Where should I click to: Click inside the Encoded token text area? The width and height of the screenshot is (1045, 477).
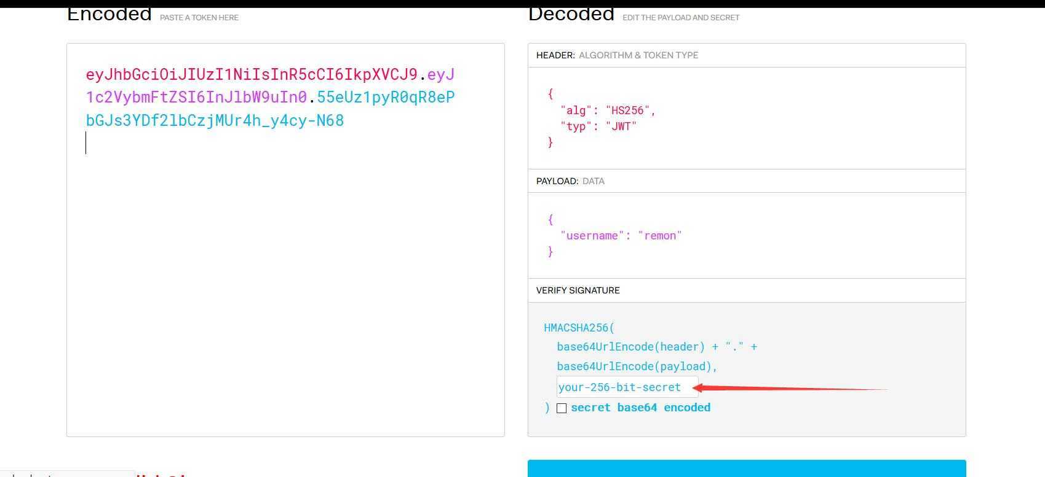tap(285, 240)
